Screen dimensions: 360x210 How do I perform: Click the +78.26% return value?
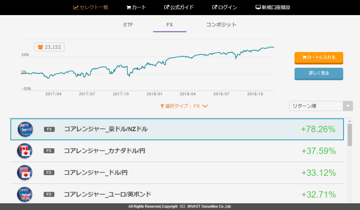(318, 129)
